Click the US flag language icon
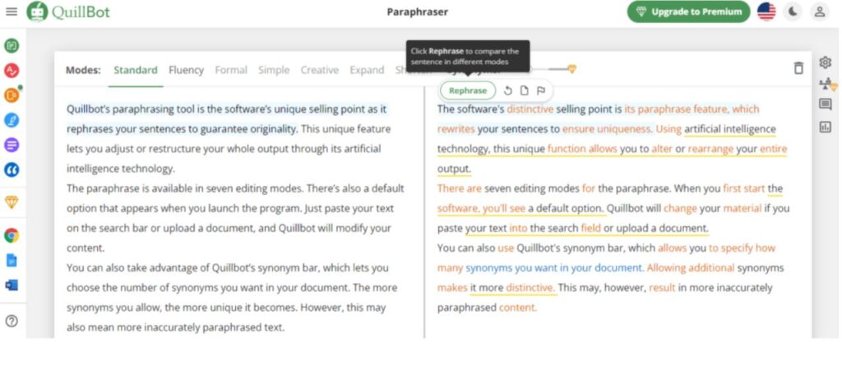The image size is (842, 371). pyautogui.click(x=766, y=12)
